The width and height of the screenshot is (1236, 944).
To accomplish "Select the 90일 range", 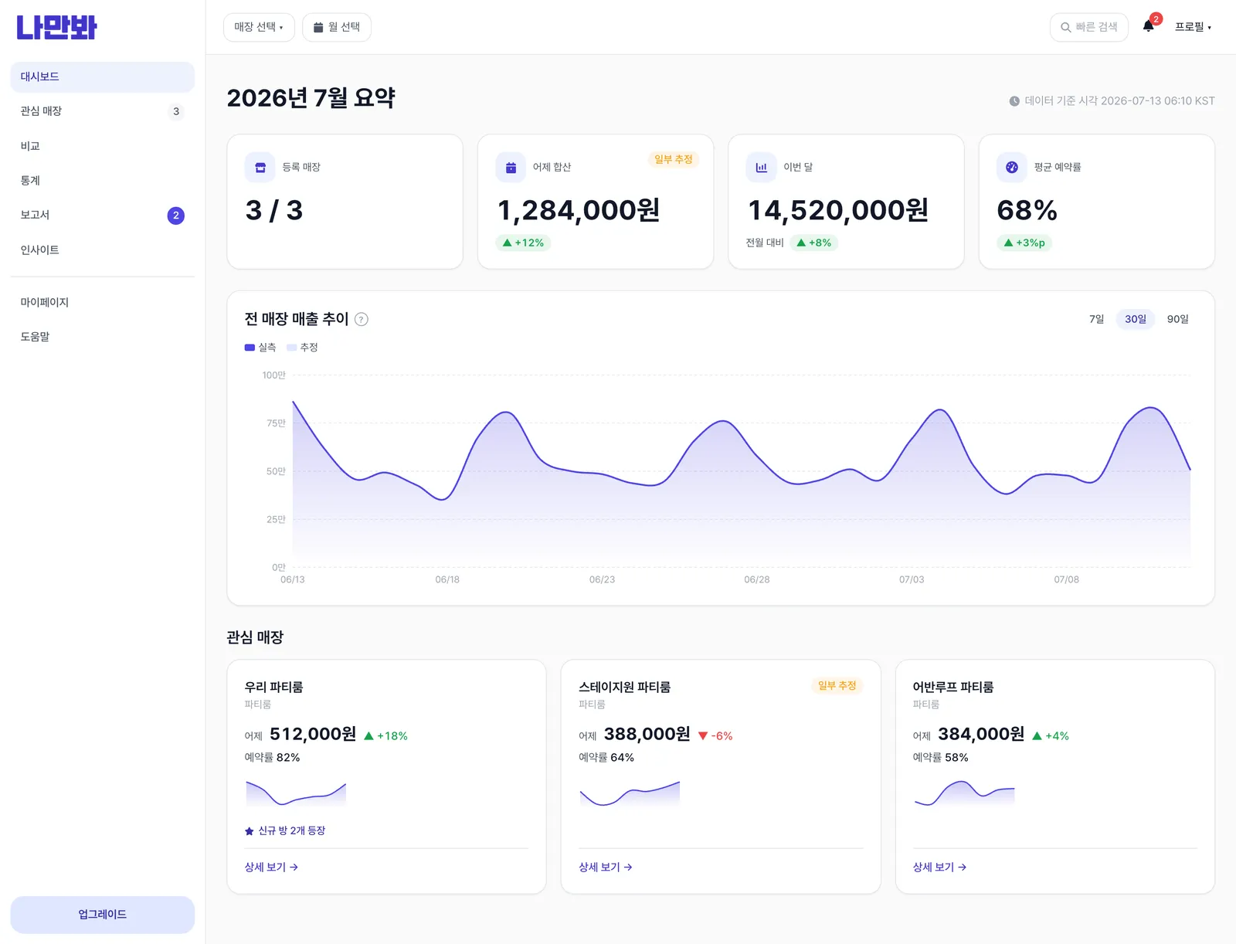I will tap(1177, 319).
